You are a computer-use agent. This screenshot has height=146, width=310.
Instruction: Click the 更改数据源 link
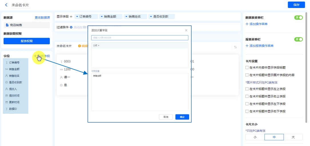[x=42, y=18]
